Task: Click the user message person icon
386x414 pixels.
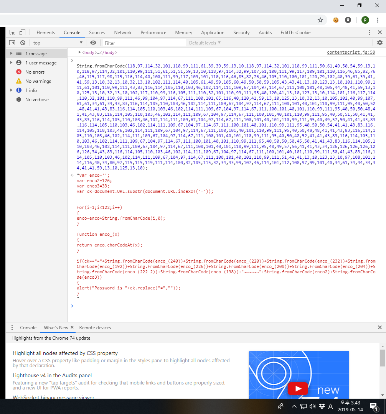Action: point(19,62)
